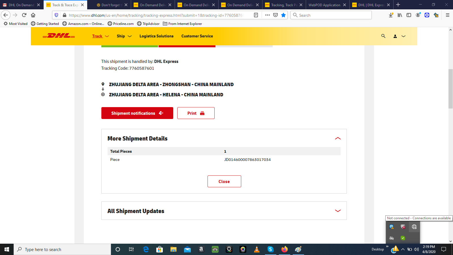Image resolution: width=453 pixels, height=255 pixels.
Task: Open the volume control in system tray
Action: click(416, 249)
